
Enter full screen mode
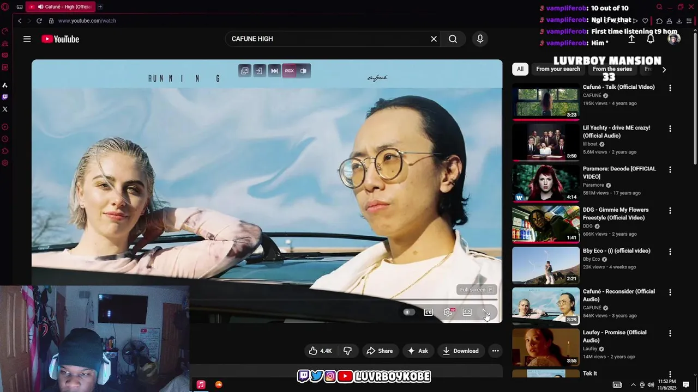(486, 312)
